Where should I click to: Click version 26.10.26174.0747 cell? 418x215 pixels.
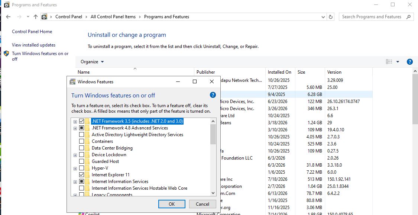point(343,102)
